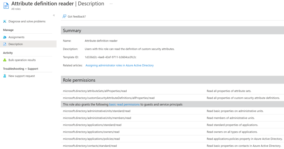Click 'Read members of administrative units.' description
This screenshot has height=149, width=284.
[x=230, y=118]
